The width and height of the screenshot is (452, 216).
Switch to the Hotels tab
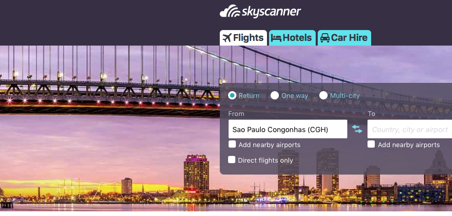tap(292, 38)
